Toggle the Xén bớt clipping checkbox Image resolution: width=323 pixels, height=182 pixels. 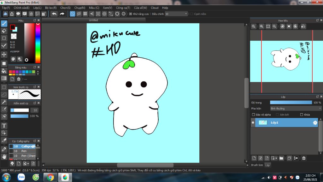(278, 114)
